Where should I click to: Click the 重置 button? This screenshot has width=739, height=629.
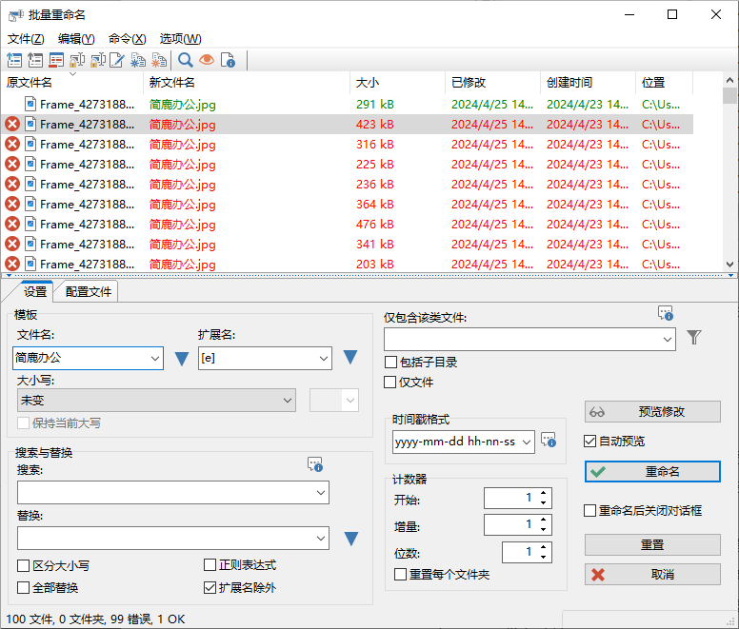coord(652,544)
